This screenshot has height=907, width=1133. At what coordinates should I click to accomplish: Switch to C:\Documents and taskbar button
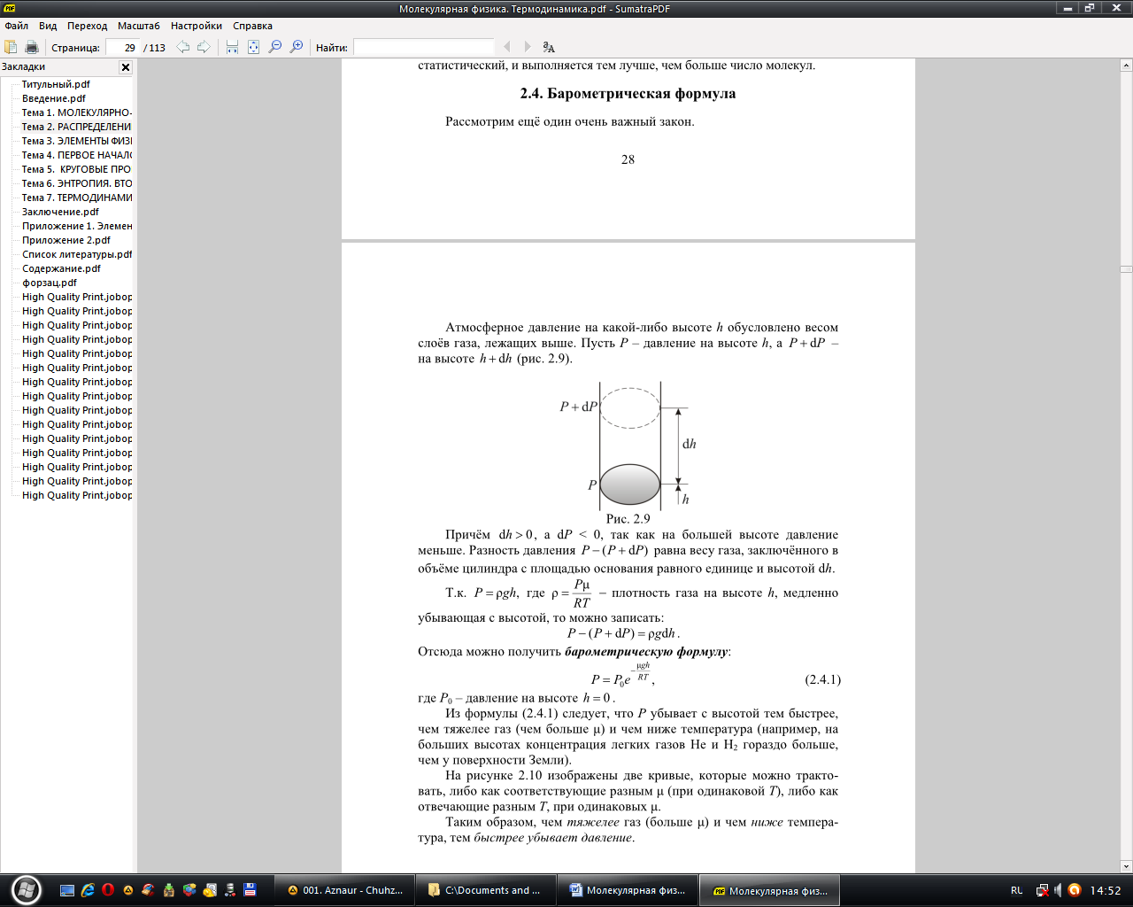[485, 890]
